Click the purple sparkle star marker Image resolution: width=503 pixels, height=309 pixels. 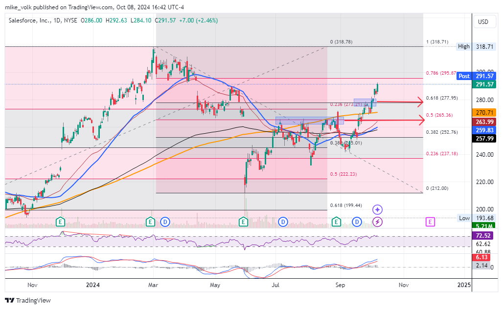[x=377, y=210]
